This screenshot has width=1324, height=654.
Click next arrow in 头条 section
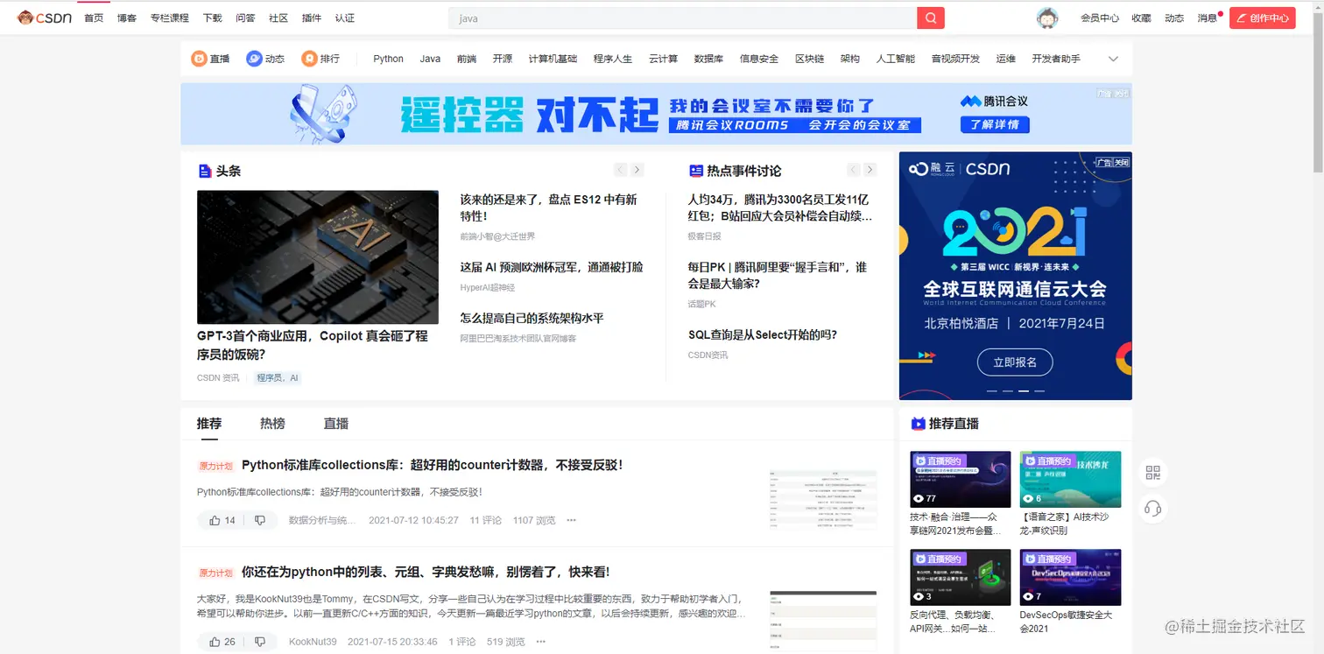tap(637, 170)
